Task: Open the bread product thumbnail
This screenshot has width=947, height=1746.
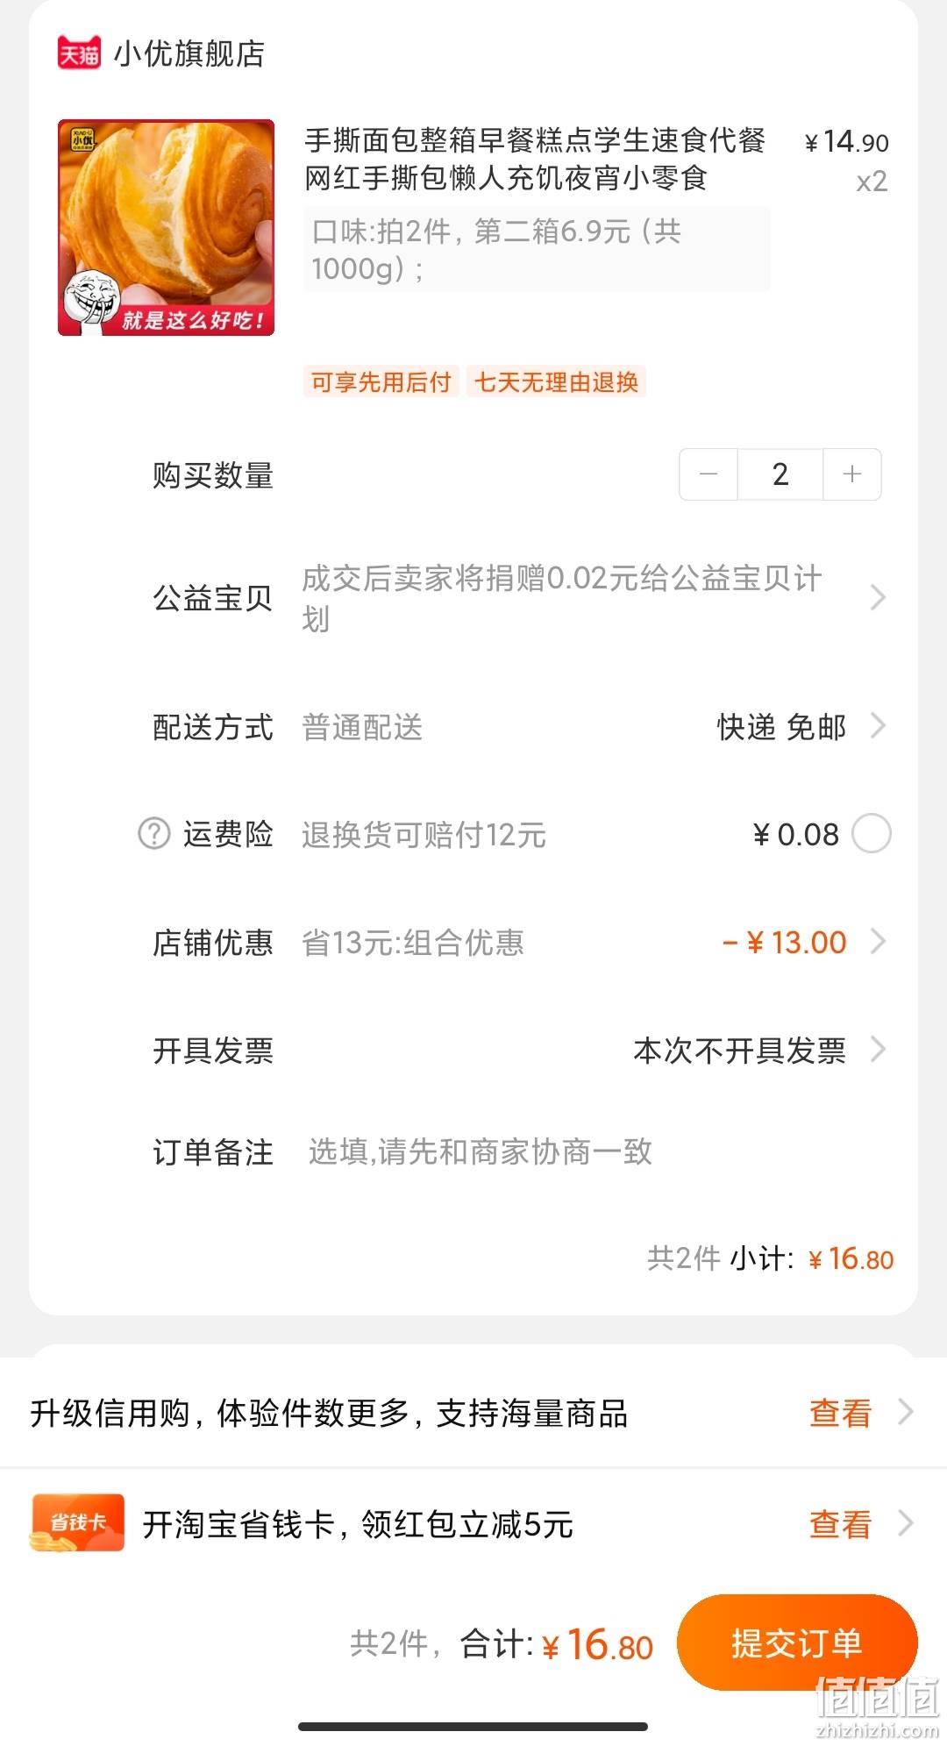Action: [167, 227]
